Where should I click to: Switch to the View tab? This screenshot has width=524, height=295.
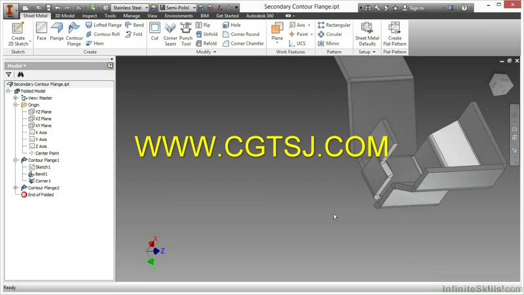coord(152,16)
